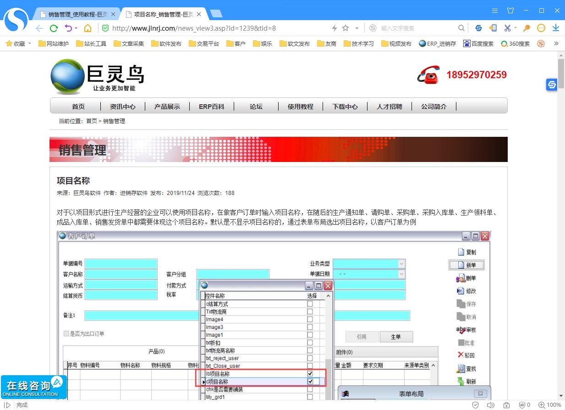Switch to the 销售管理_使用教程 tab

tap(76, 14)
